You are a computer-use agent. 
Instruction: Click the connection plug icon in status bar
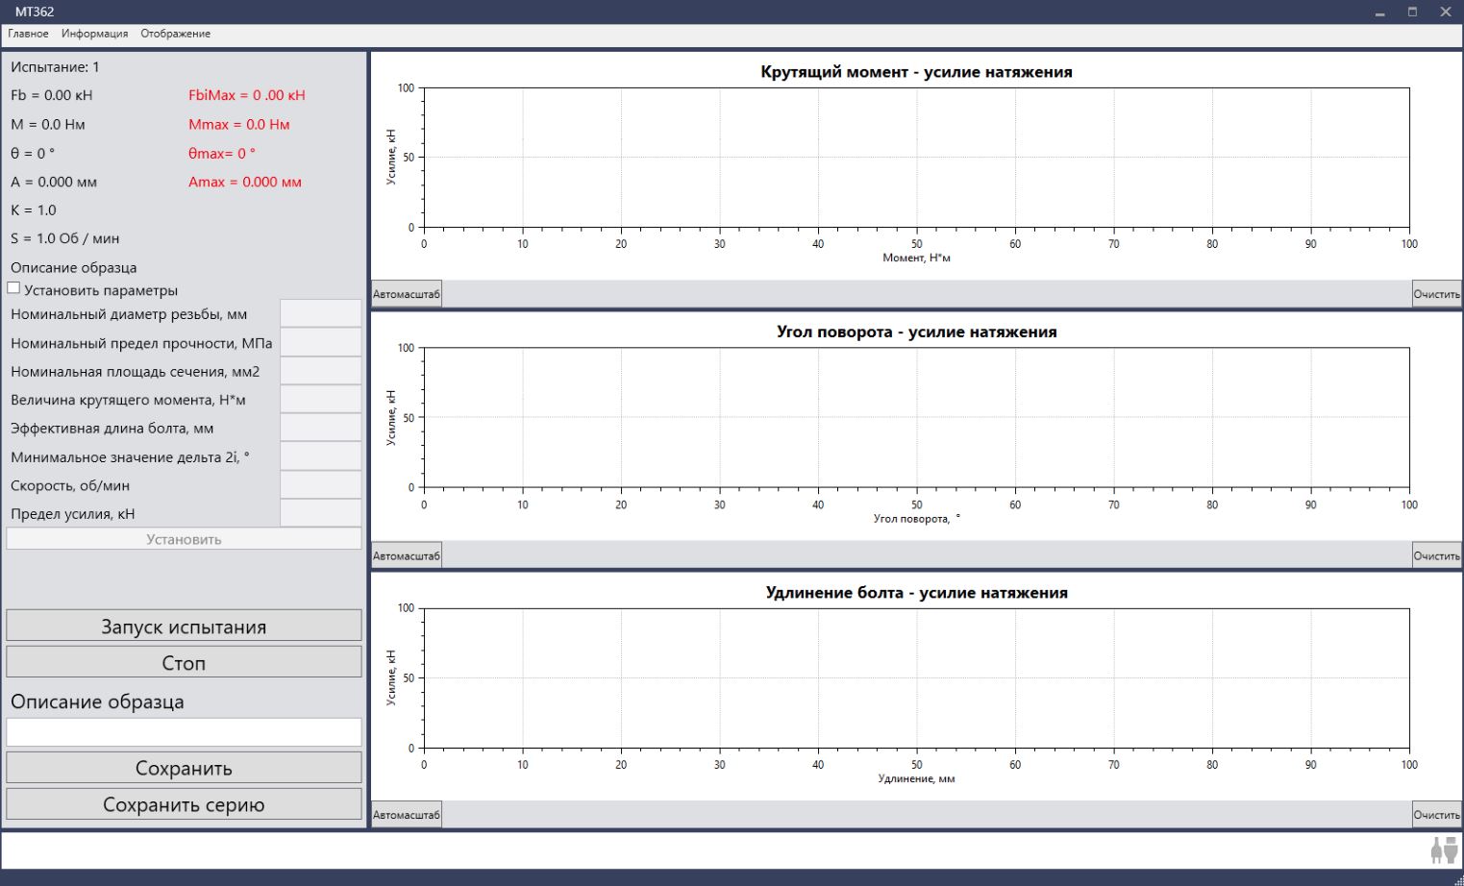(1444, 850)
